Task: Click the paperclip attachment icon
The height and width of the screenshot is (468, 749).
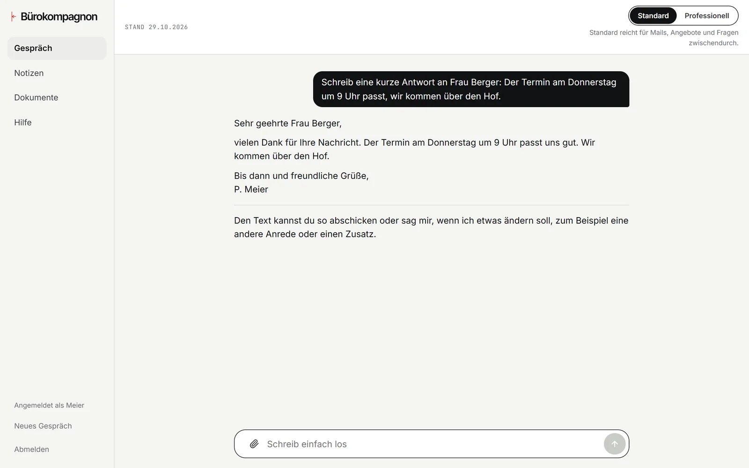Action: pyautogui.click(x=254, y=444)
